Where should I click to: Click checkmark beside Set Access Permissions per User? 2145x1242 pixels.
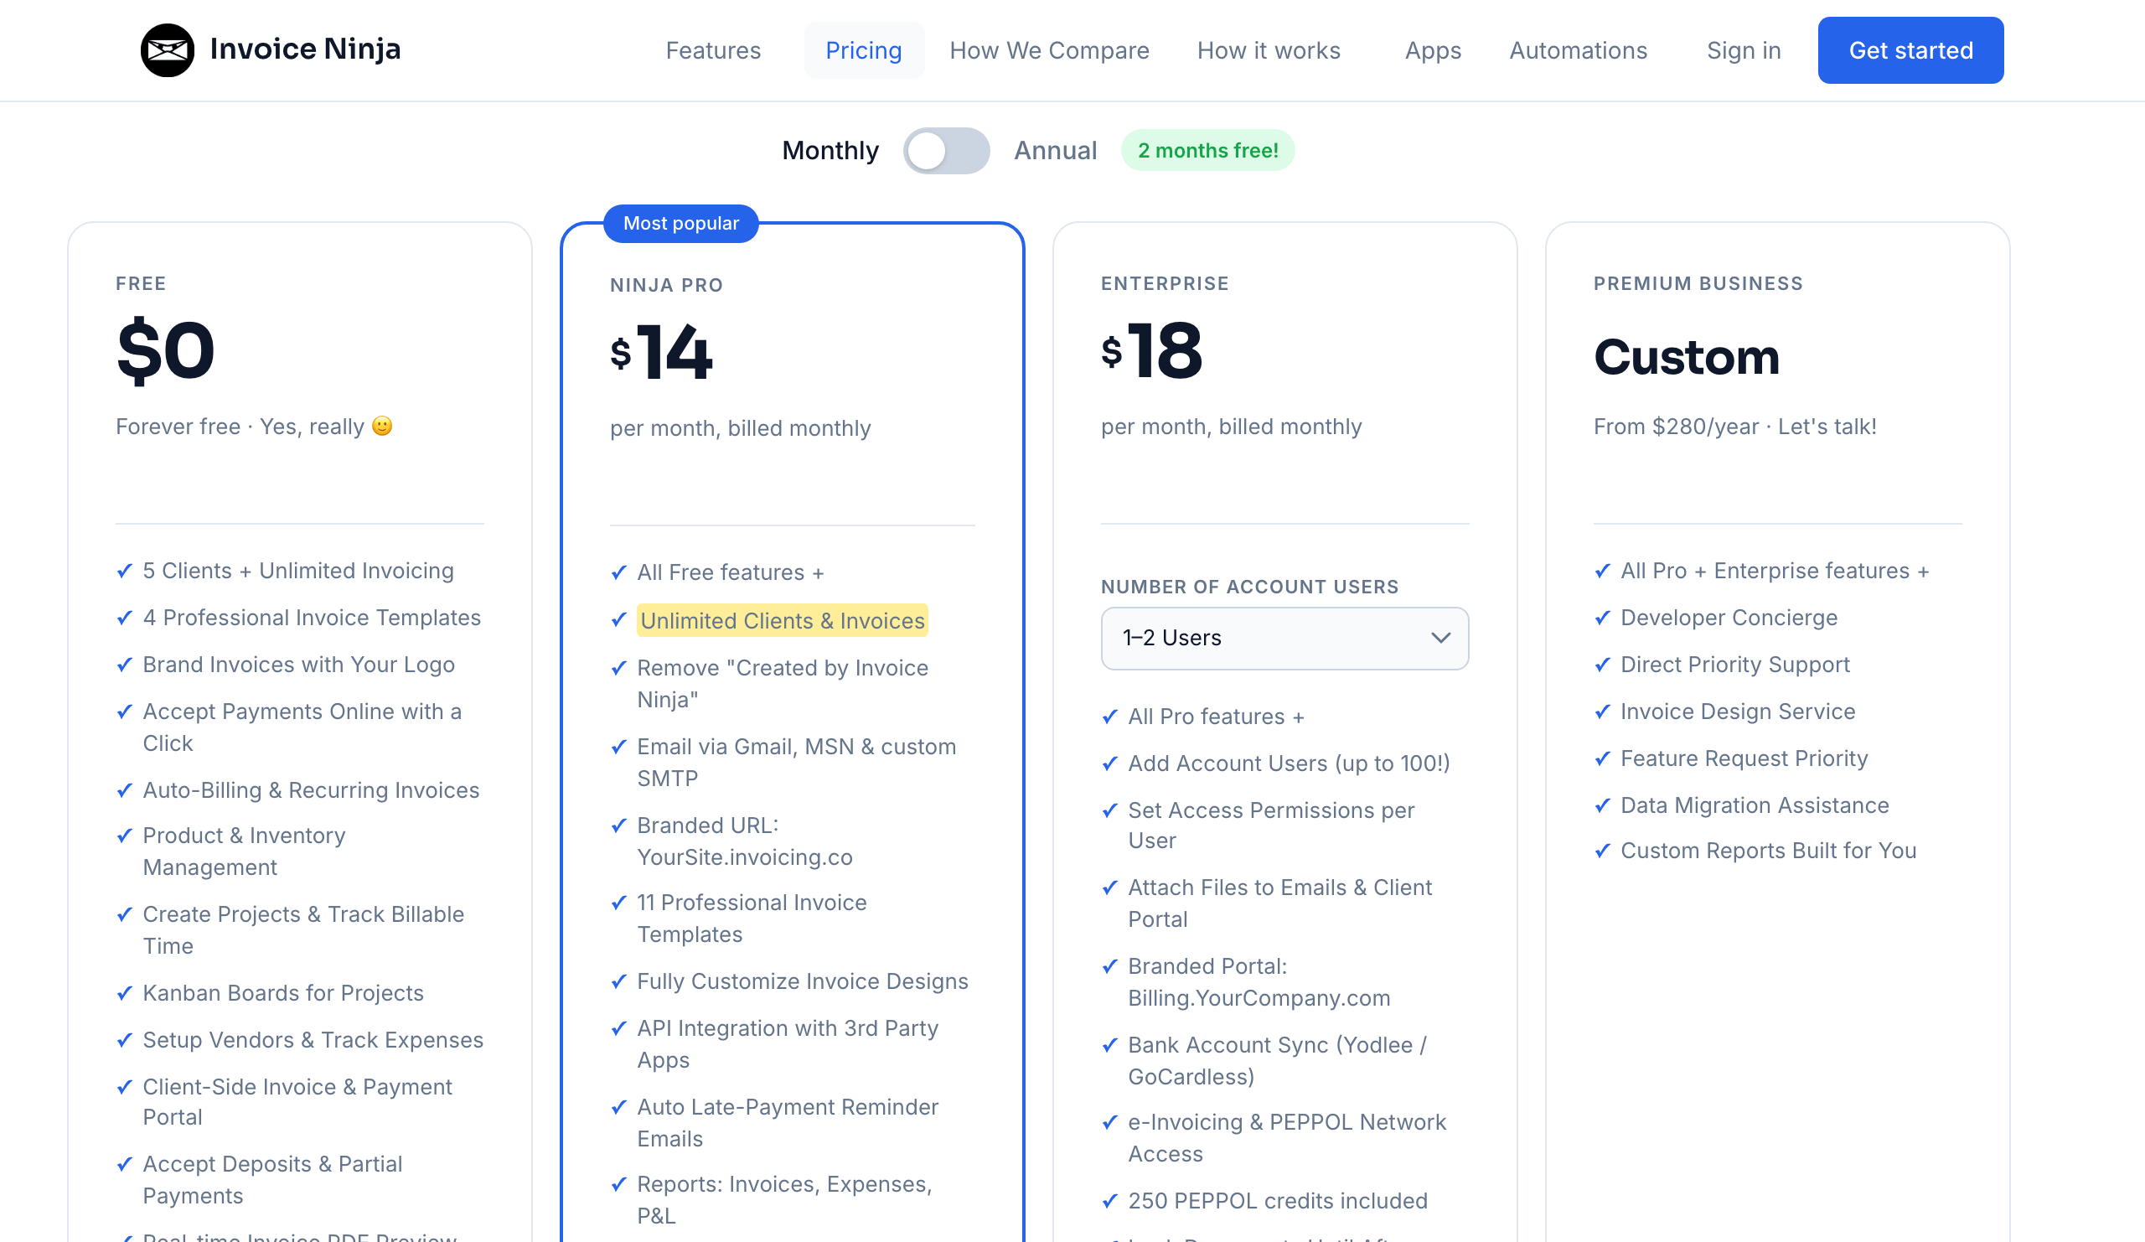pos(1110,811)
